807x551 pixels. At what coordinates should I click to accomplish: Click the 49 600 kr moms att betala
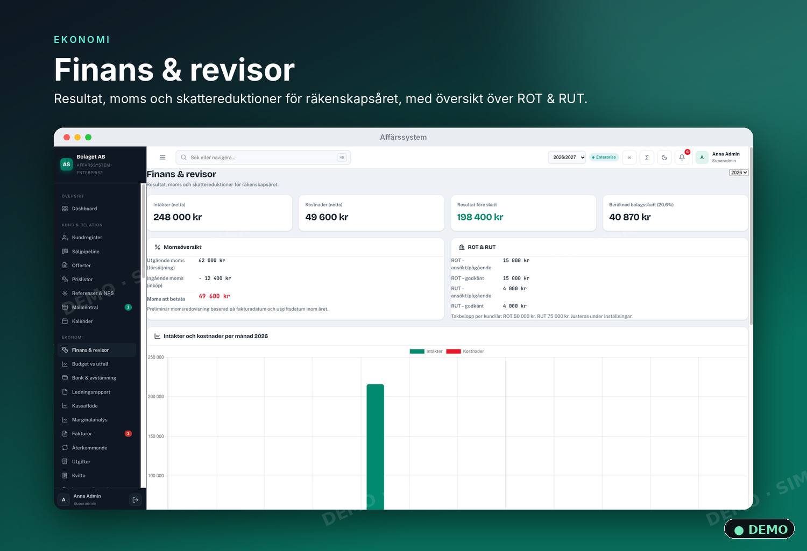pyautogui.click(x=214, y=296)
